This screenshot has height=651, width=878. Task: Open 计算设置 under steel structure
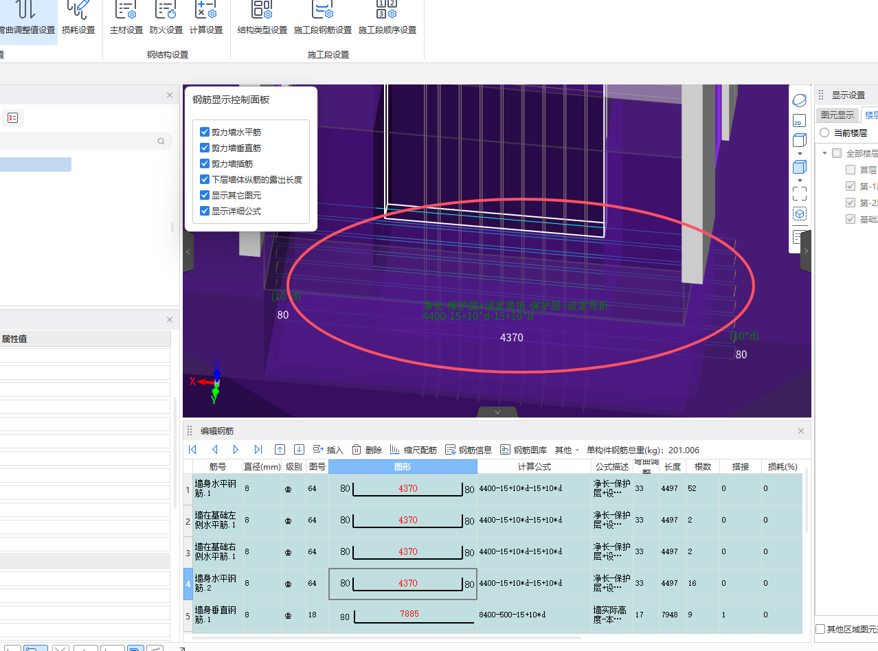pyautogui.click(x=206, y=19)
